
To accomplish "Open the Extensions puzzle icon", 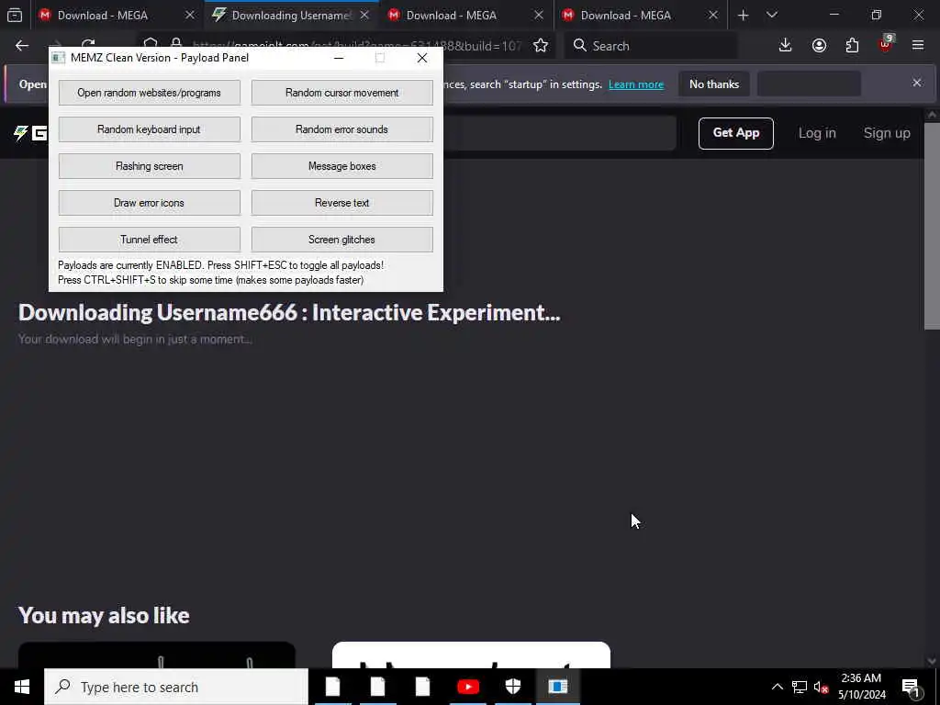I will [852, 46].
